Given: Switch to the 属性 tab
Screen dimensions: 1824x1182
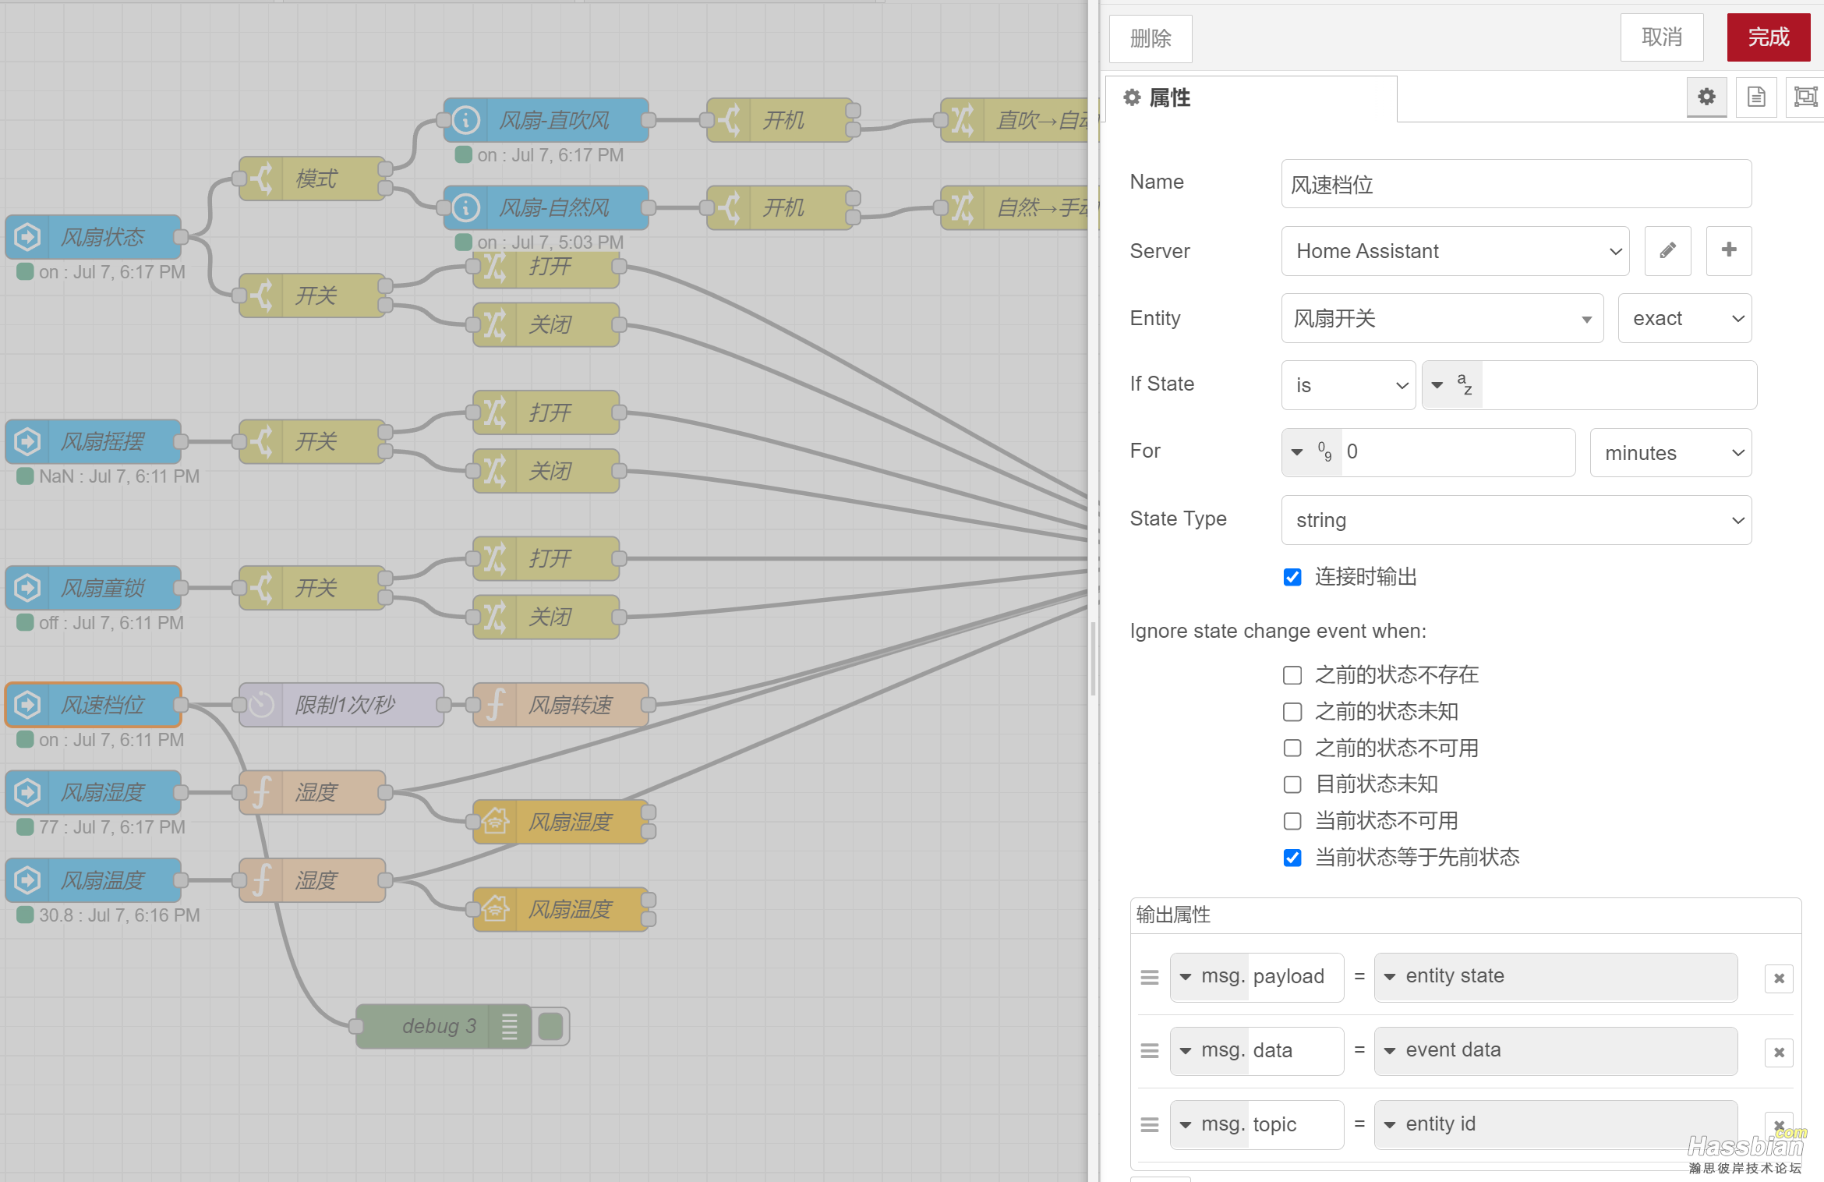Looking at the screenshot, I should tap(1250, 98).
